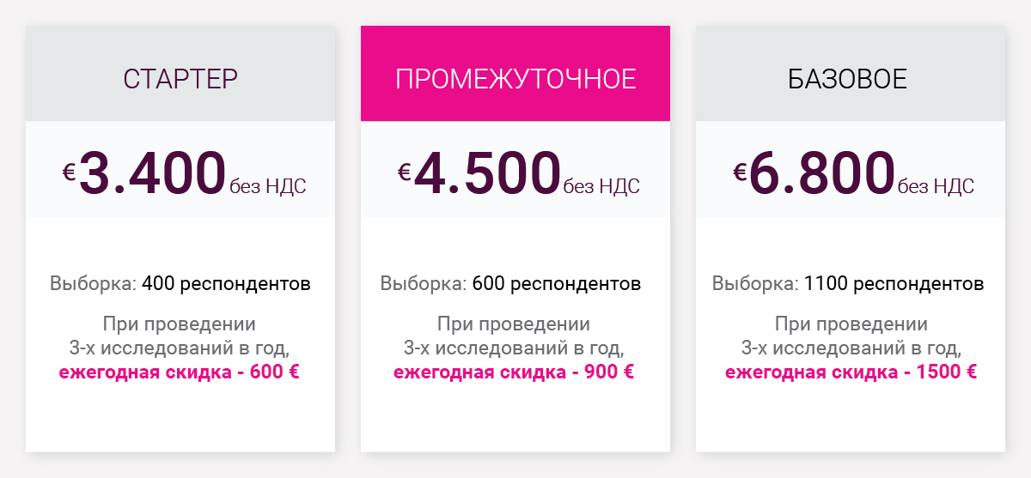Click the euro sign before 4.500
Viewport: 1031px width, 478px height.
405,172
